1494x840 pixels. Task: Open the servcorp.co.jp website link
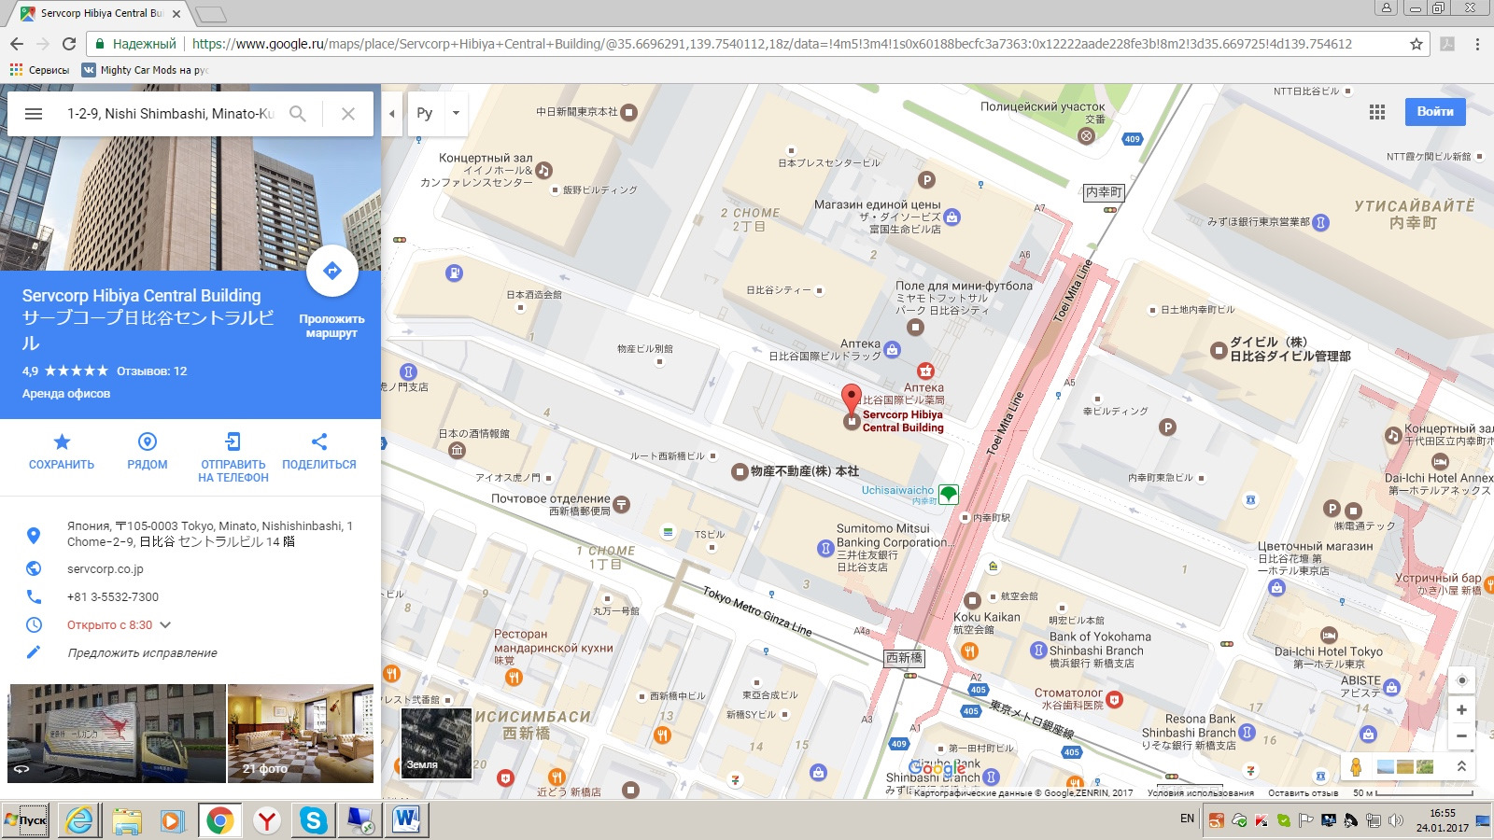106,568
